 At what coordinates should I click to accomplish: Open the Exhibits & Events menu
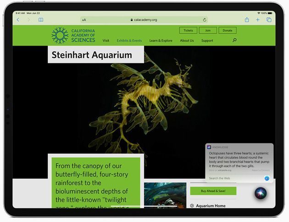(129, 40)
